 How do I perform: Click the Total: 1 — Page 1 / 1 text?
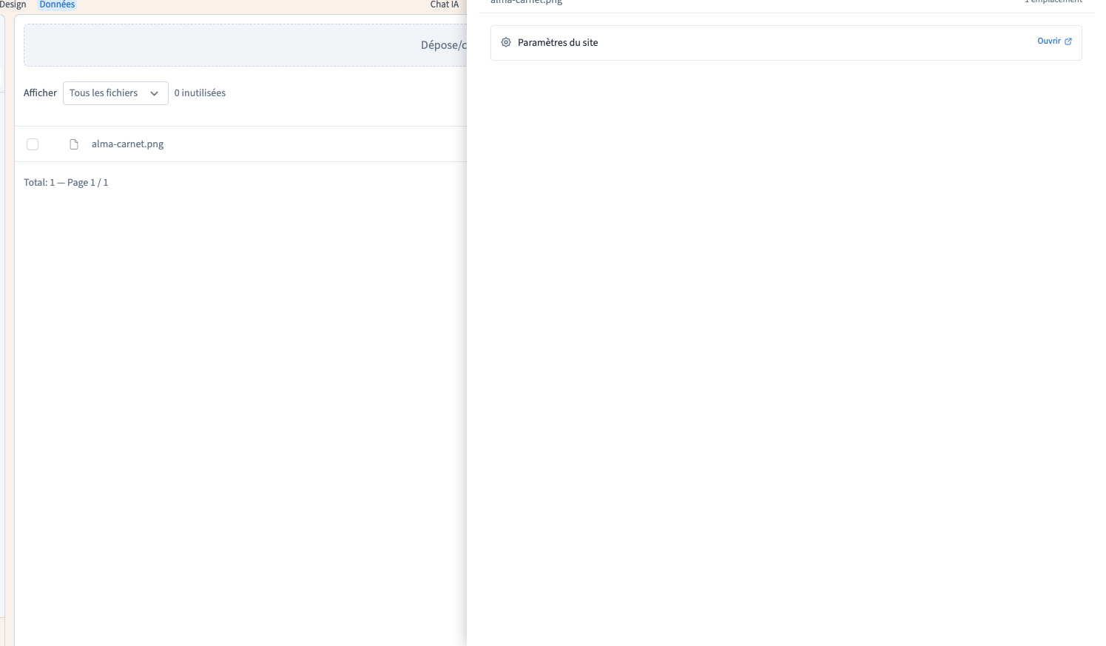click(66, 183)
